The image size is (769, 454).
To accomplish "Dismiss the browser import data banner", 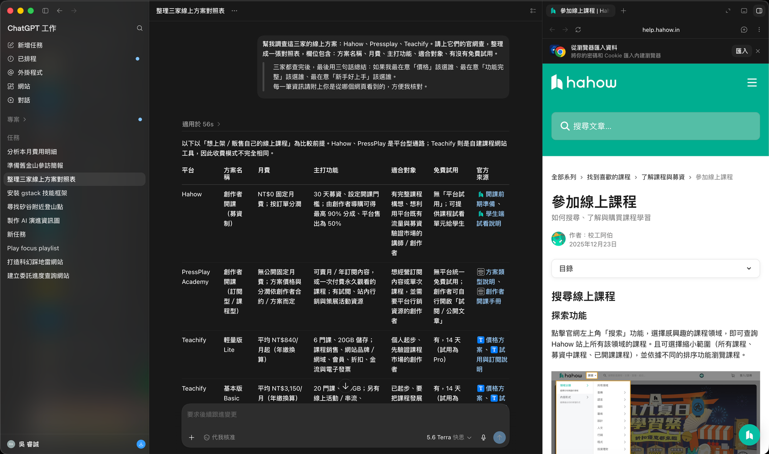I will point(758,51).
